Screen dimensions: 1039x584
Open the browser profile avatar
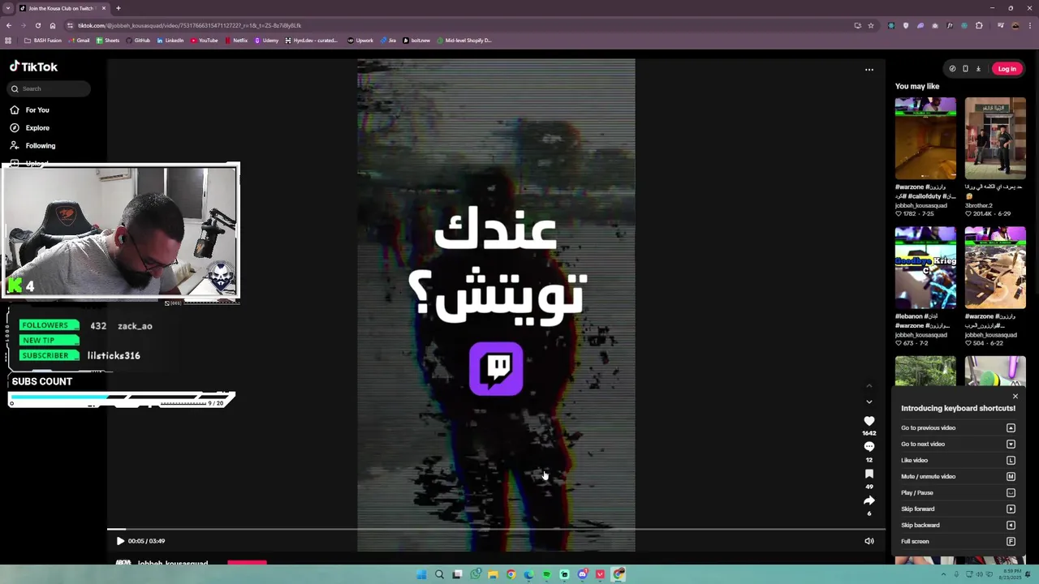[x=1015, y=25]
